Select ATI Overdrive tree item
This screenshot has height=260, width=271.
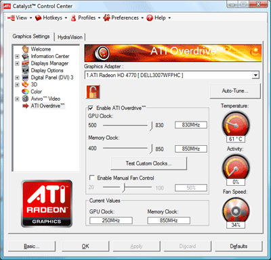[47, 106]
